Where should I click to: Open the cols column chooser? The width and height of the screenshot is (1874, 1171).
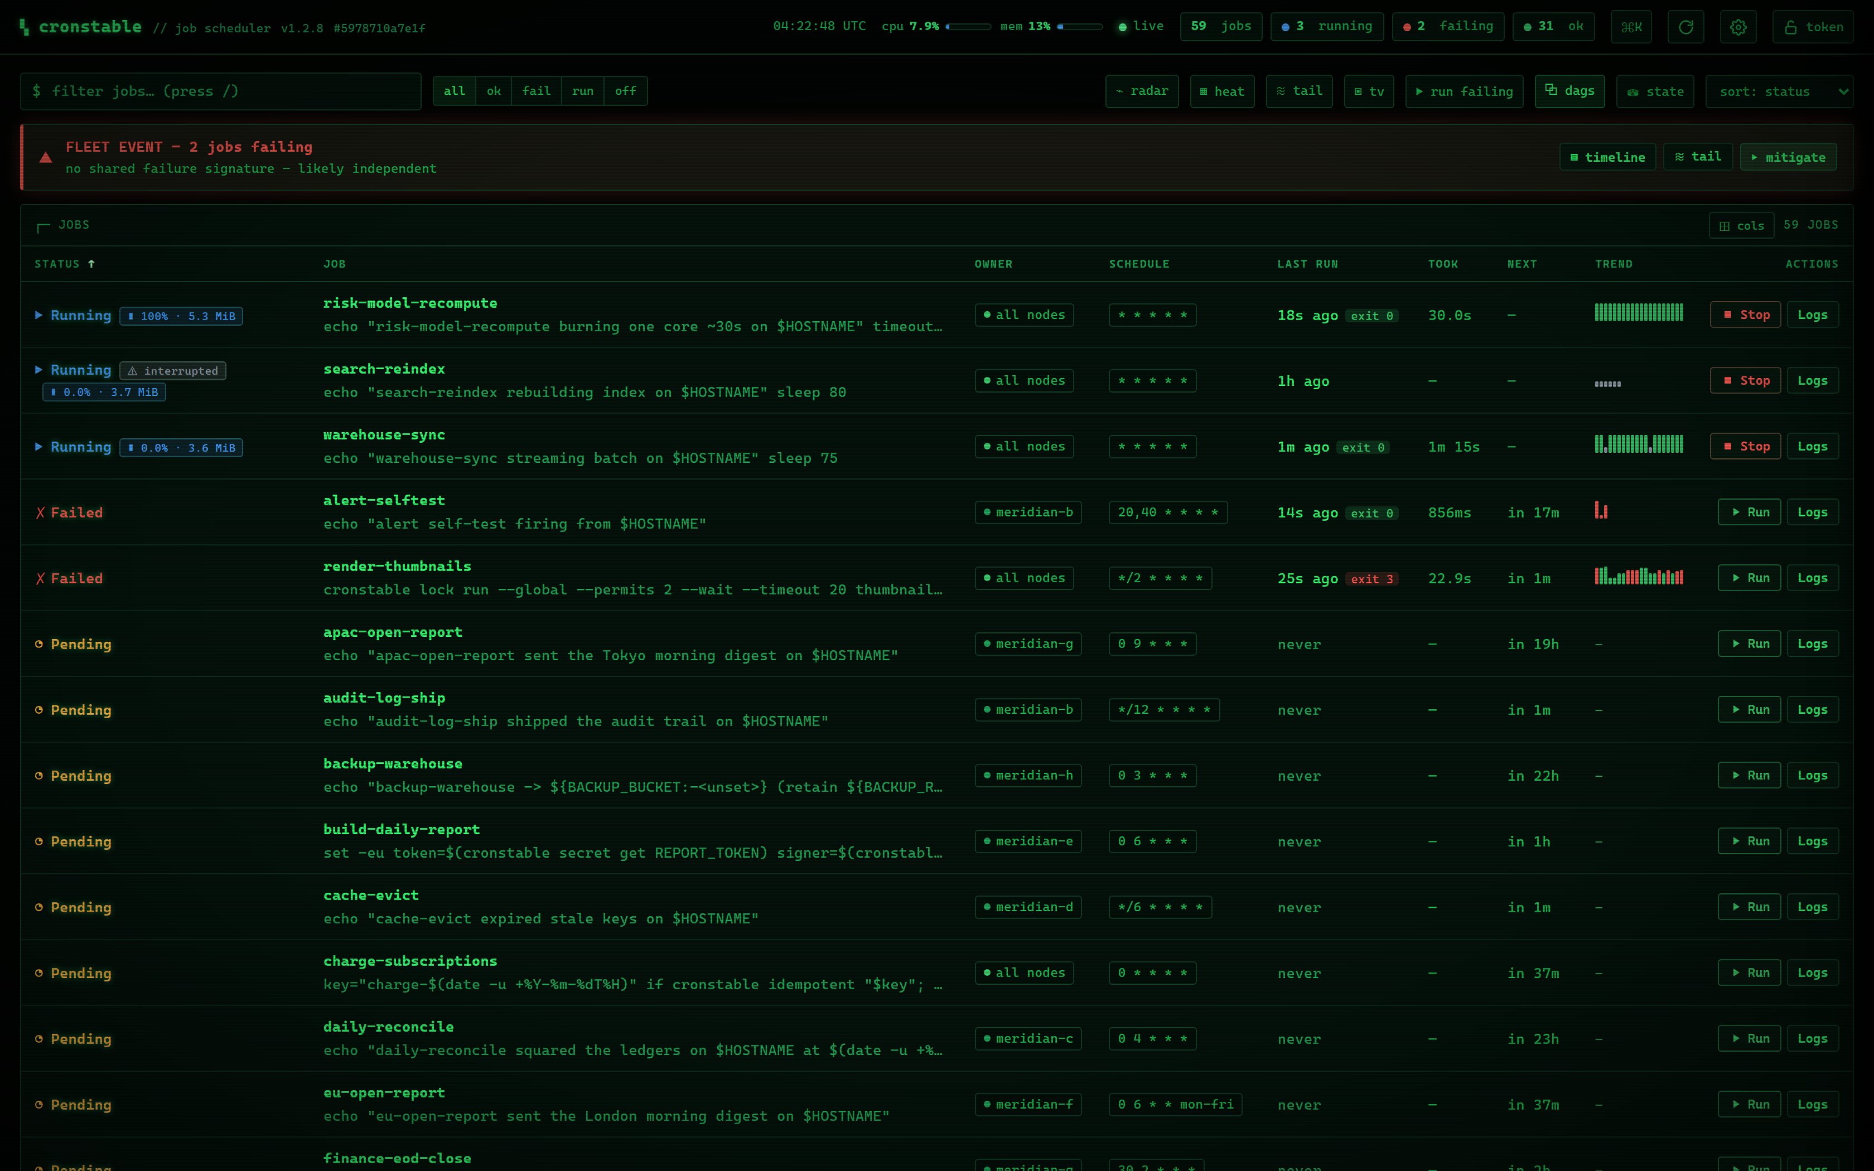coord(1741,225)
